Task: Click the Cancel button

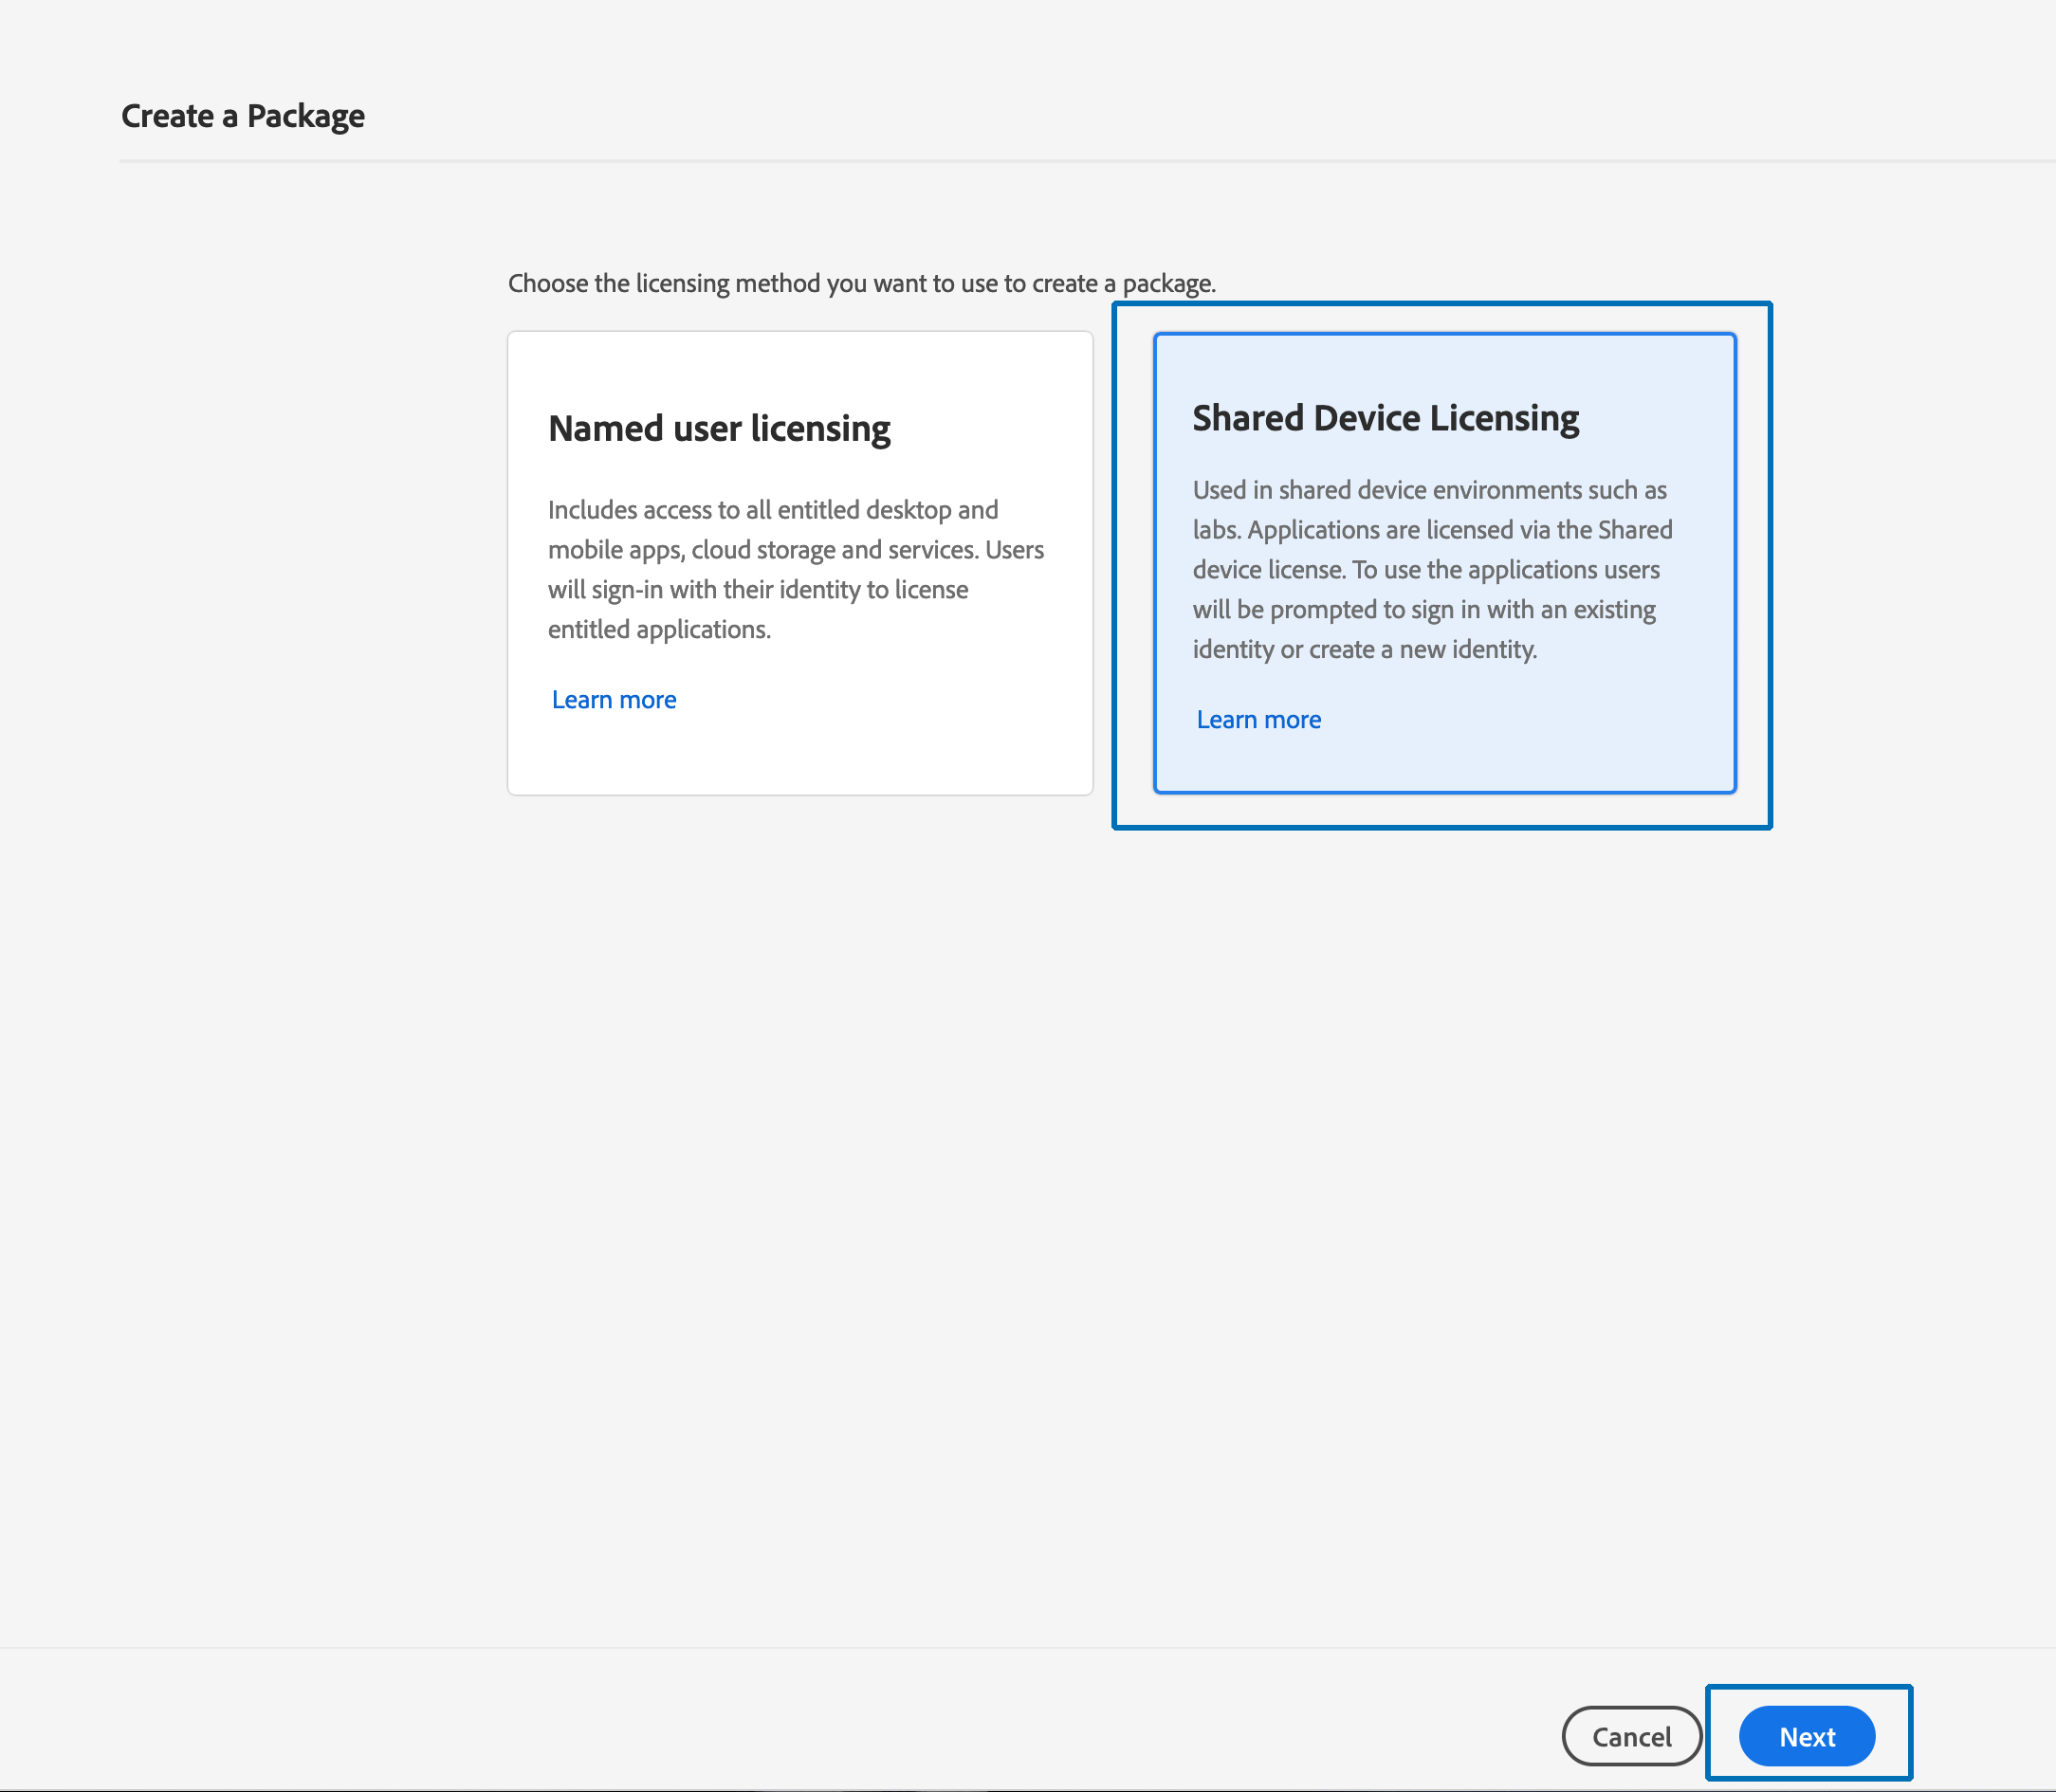Action: [x=1631, y=1737]
